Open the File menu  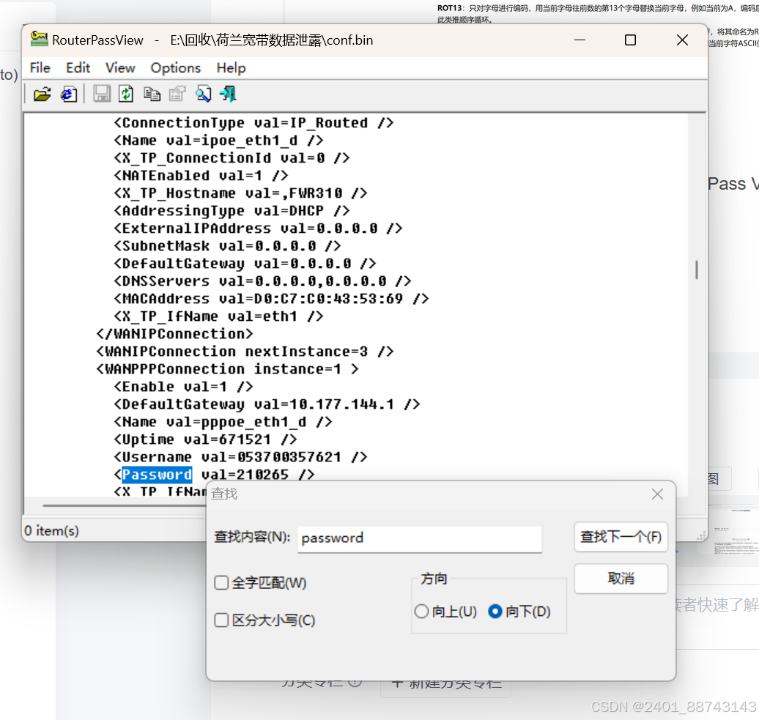(40, 67)
